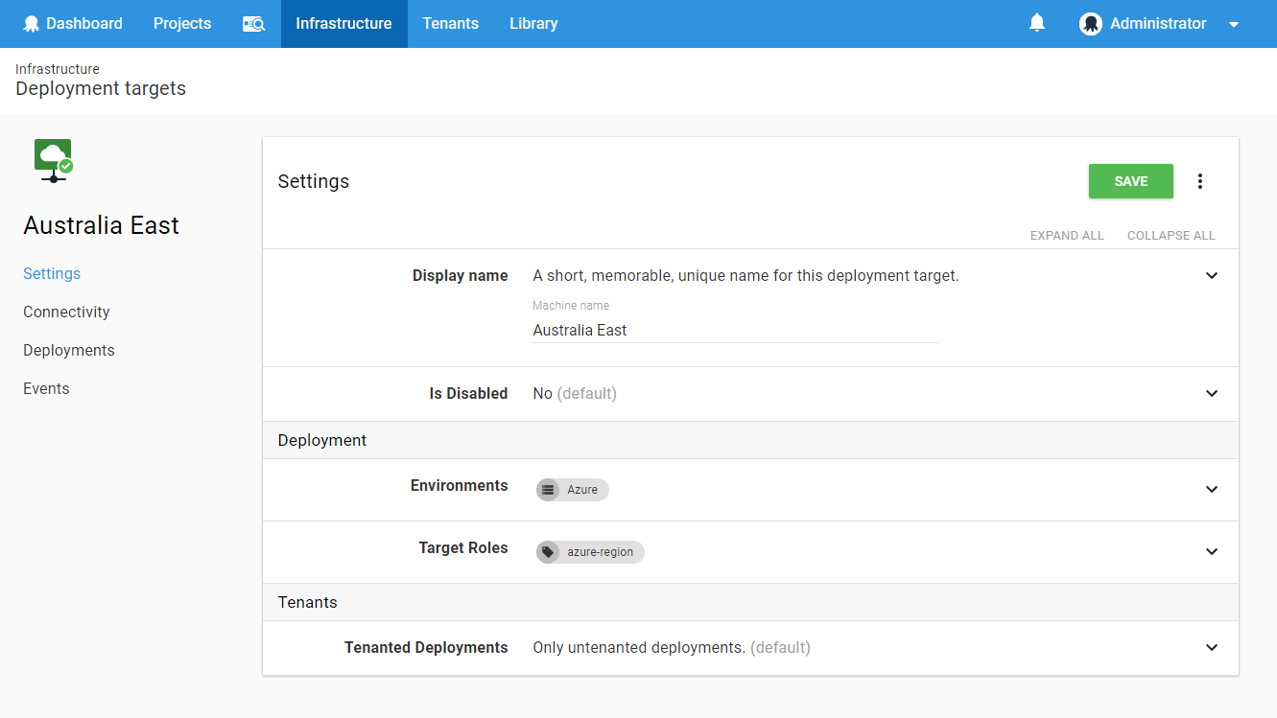Click the azure-region role tag icon
This screenshot has height=718, width=1277.
tap(548, 552)
